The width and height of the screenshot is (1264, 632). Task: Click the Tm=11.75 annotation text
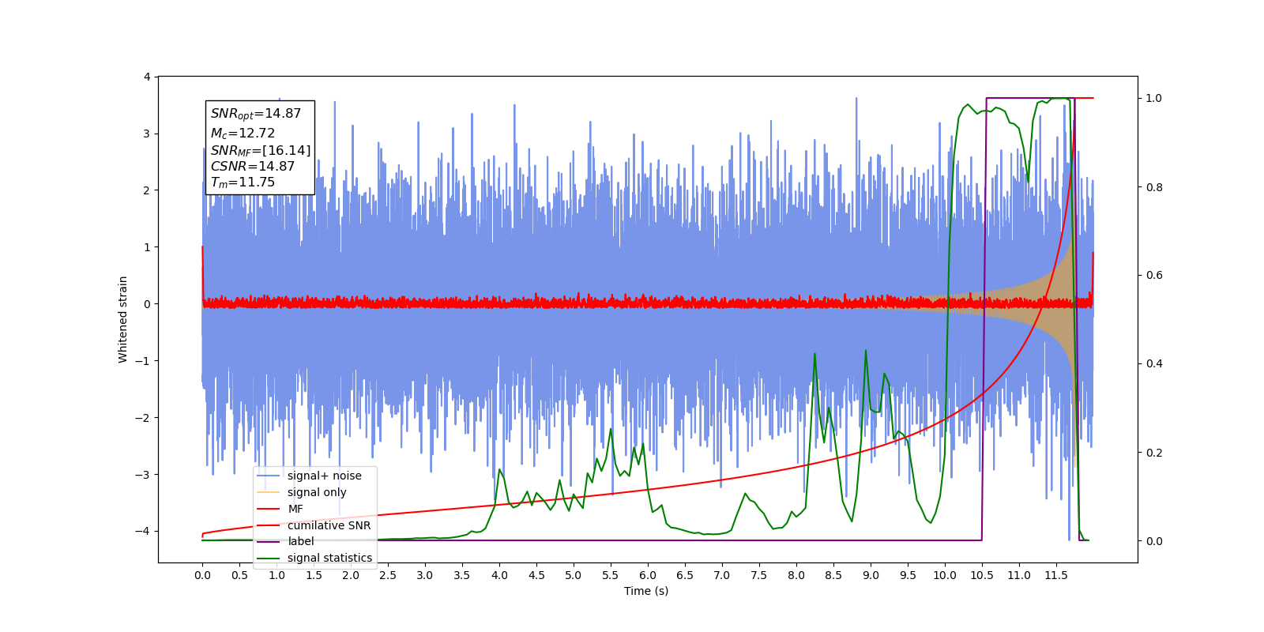(x=243, y=182)
